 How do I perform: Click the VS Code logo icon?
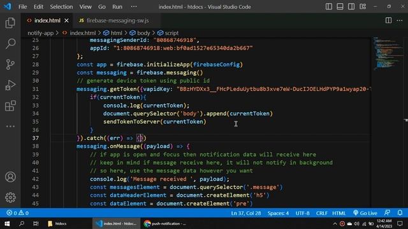(x=8, y=6)
